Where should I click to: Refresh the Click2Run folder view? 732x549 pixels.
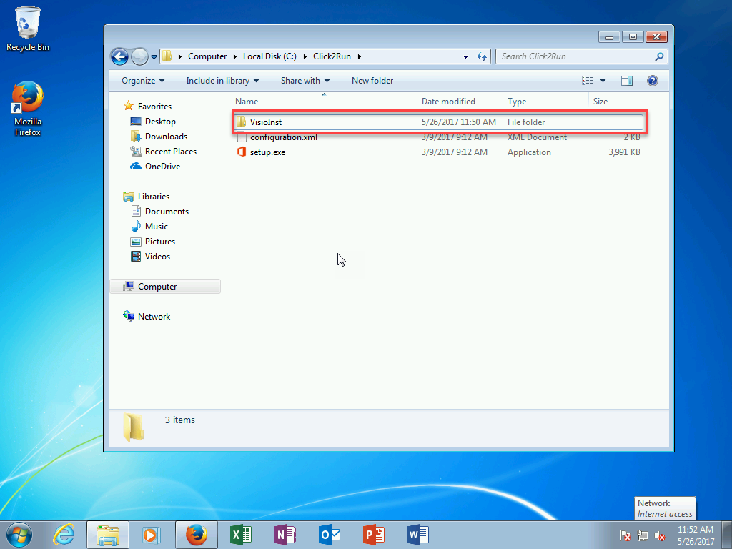482,56
